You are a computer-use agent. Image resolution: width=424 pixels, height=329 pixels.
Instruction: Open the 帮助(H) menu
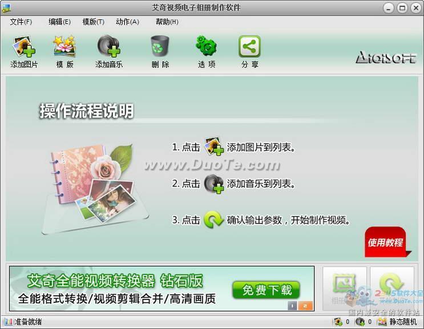tap(167, 22)
